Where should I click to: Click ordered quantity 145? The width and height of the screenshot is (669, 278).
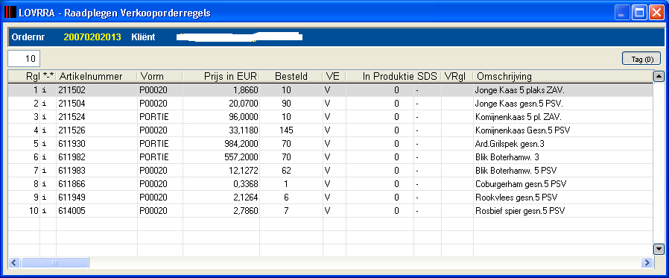(x=287, y=130)
